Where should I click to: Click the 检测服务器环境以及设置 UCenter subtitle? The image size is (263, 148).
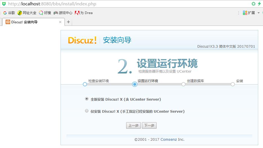[x=165, y=71]
